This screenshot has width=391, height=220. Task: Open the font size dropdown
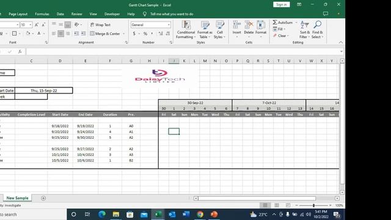(x=31, y=24)
